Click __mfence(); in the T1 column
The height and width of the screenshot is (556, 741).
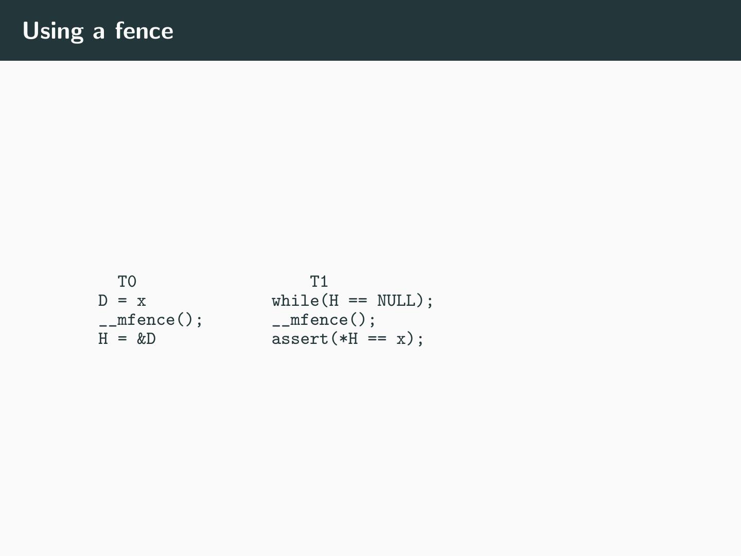[x=324, y=320]
